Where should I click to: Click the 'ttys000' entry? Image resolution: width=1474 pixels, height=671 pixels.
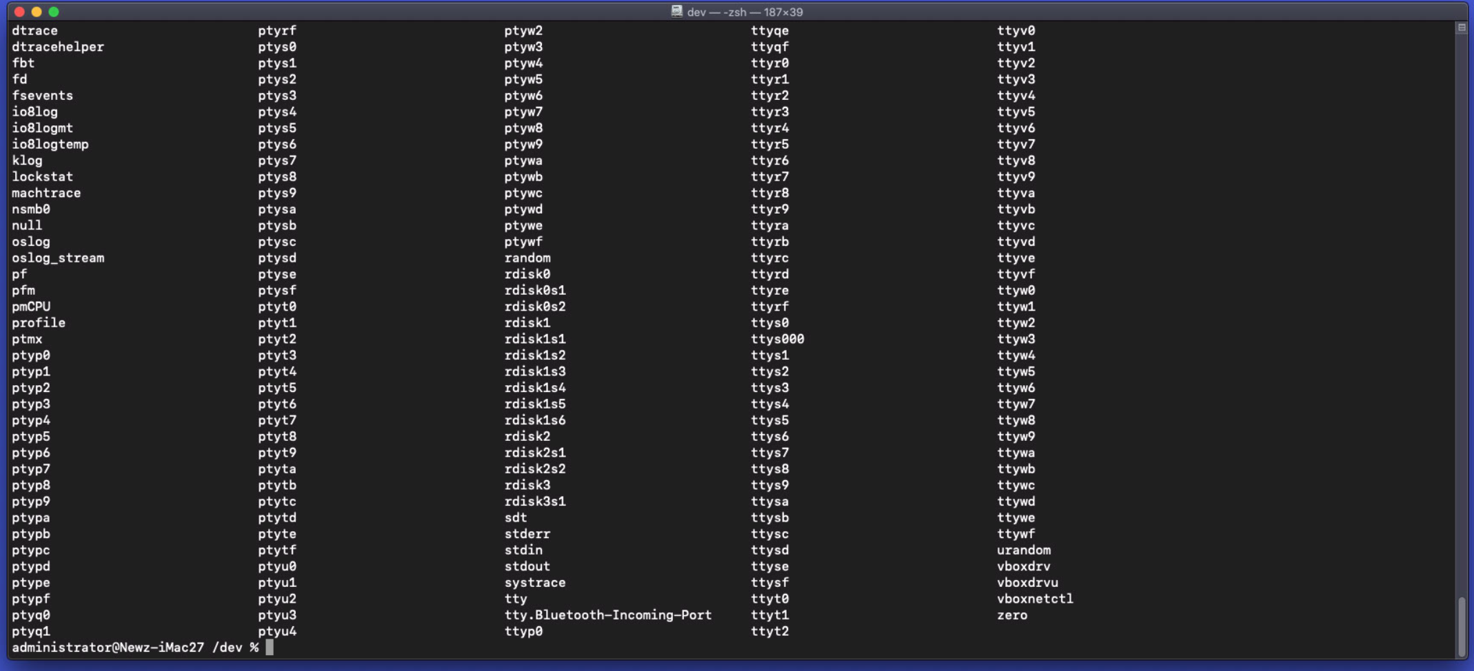(x=778, y=339)
